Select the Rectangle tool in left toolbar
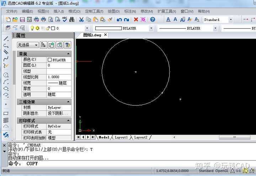The width and height of the screenshot is (256, 176). pos(6,113)
